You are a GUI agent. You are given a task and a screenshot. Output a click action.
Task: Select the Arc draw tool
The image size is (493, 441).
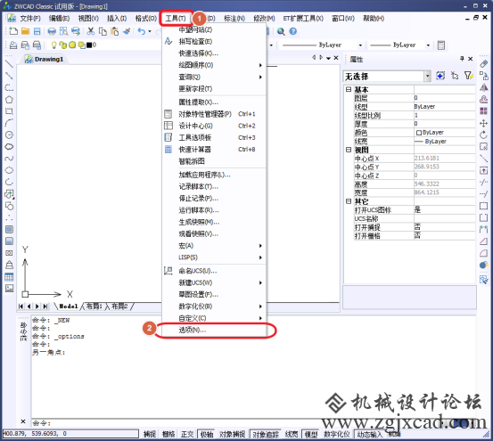[9, 123]
